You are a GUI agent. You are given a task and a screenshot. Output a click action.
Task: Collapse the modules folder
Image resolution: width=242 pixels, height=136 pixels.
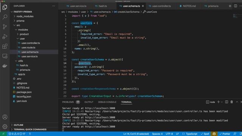point(34,29)
